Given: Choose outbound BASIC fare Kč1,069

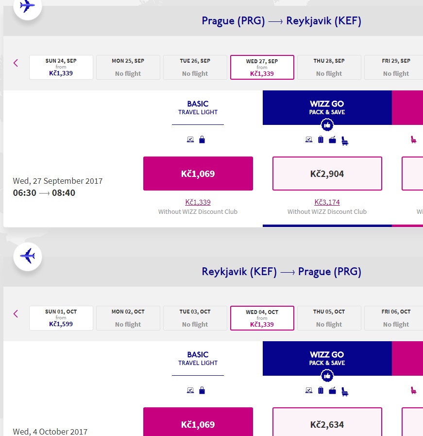Looking at the screenshot, I should (198, 174).
